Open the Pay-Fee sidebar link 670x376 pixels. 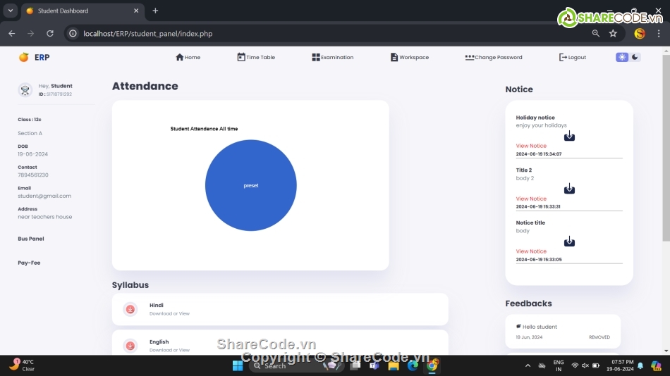coord(30,263)
